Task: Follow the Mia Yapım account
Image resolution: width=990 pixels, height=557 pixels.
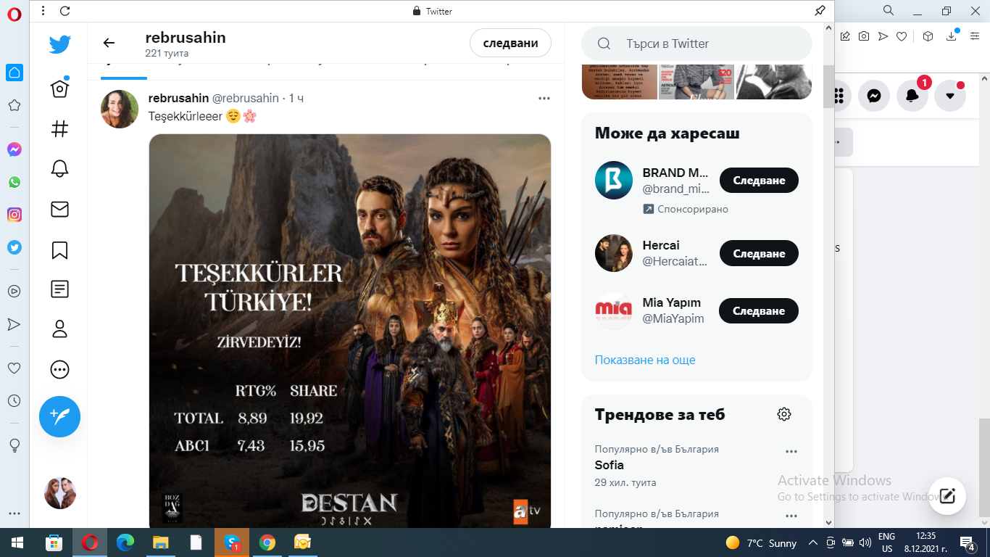Action: click(x=758, y=311)
